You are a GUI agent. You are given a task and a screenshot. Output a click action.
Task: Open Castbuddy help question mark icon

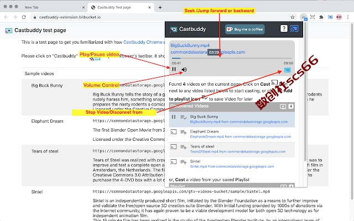coord(284,29)
